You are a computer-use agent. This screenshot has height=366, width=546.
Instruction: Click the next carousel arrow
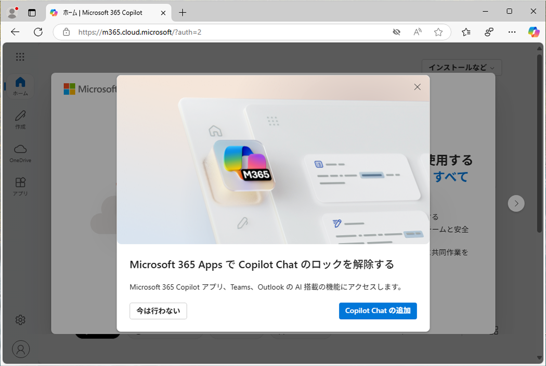516,203
